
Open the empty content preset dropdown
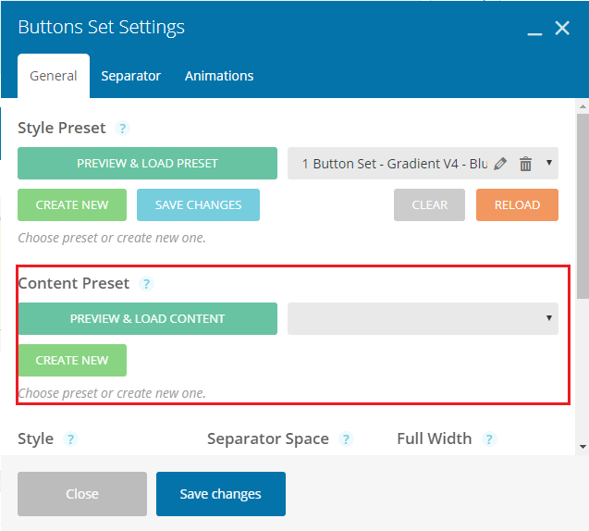pyautogui.click(x=423, y=318)
